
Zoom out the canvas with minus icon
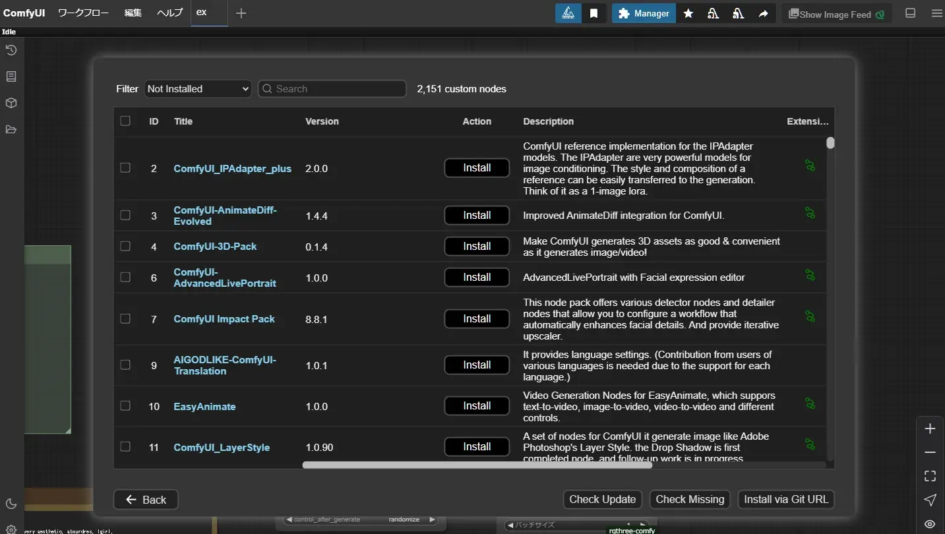point(930,452)
